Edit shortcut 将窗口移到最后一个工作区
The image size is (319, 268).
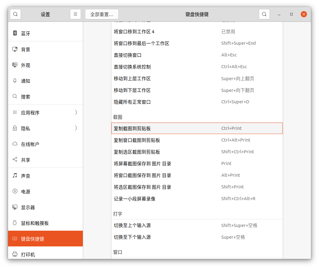197,43
